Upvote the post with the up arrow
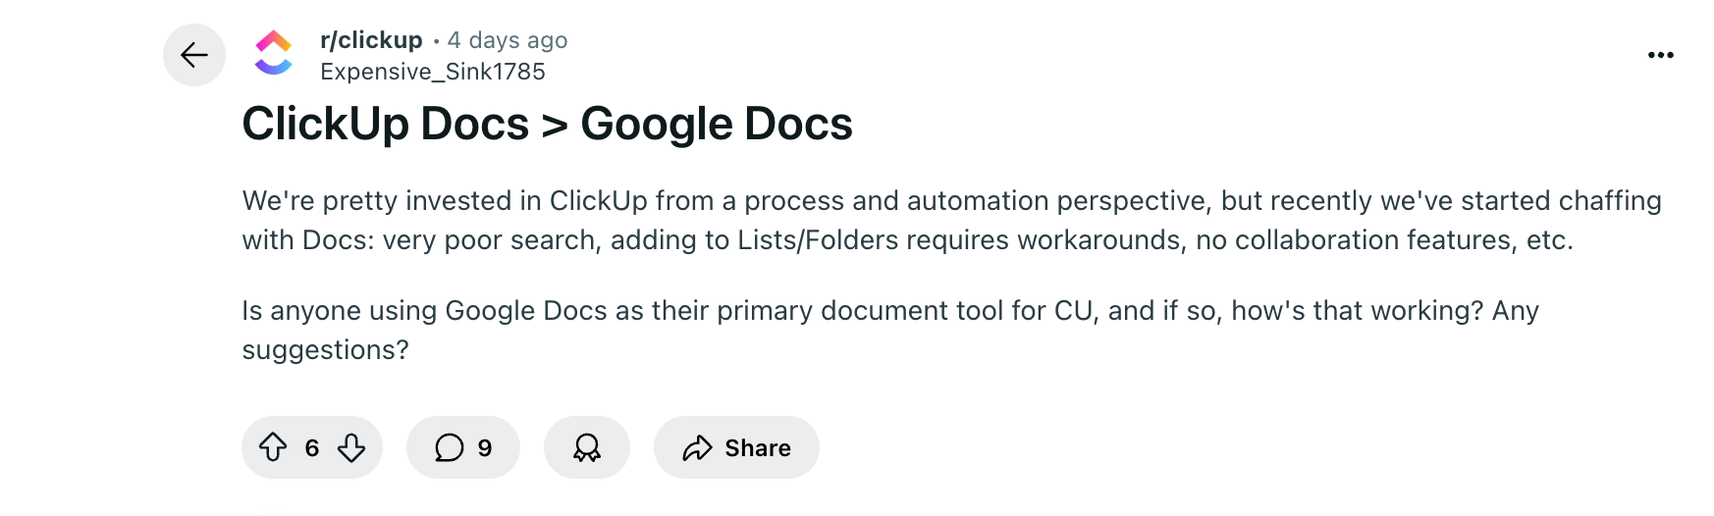The height and width of the screenshot is (516, 1714). click(x=273, y=447)
